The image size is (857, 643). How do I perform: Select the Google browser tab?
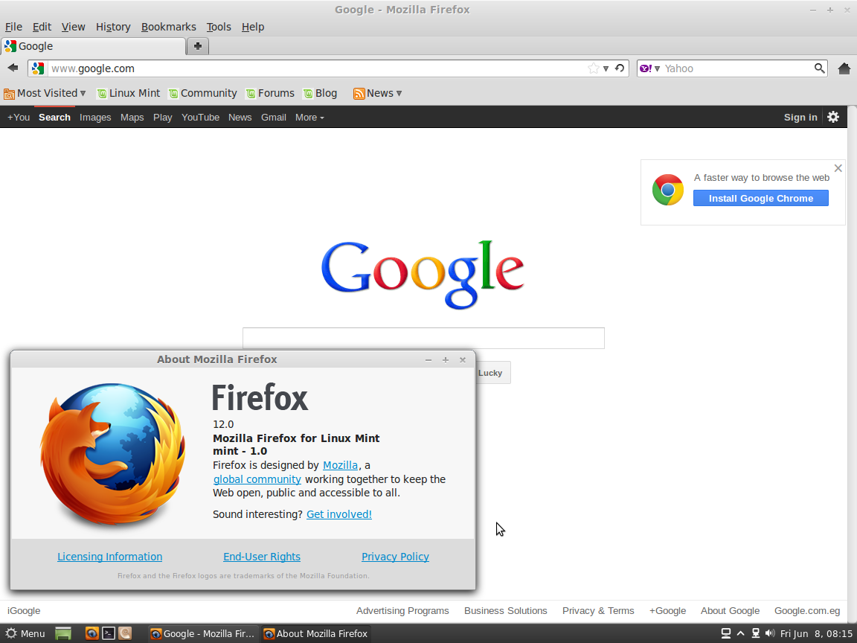coord(94,46)
